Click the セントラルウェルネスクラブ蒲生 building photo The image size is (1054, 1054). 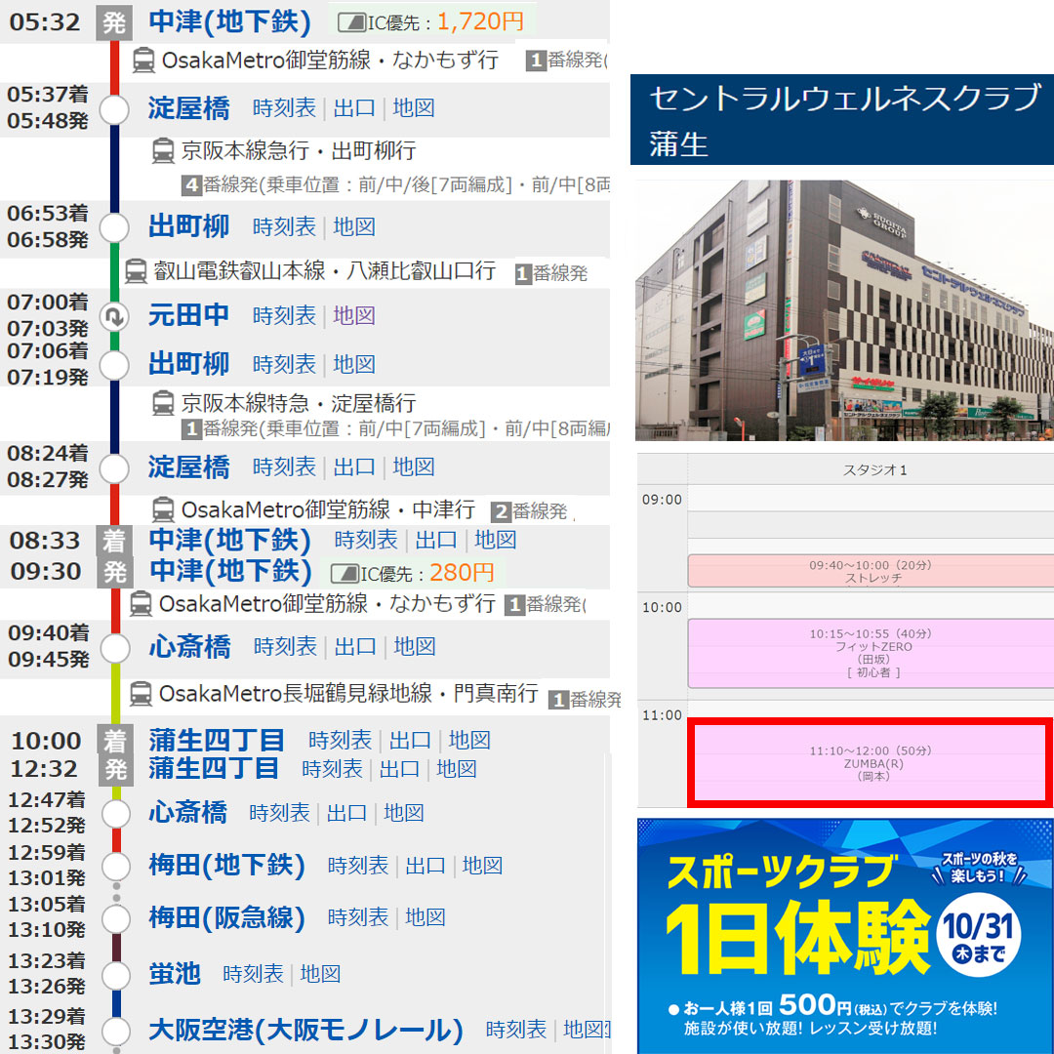[844, 310]
